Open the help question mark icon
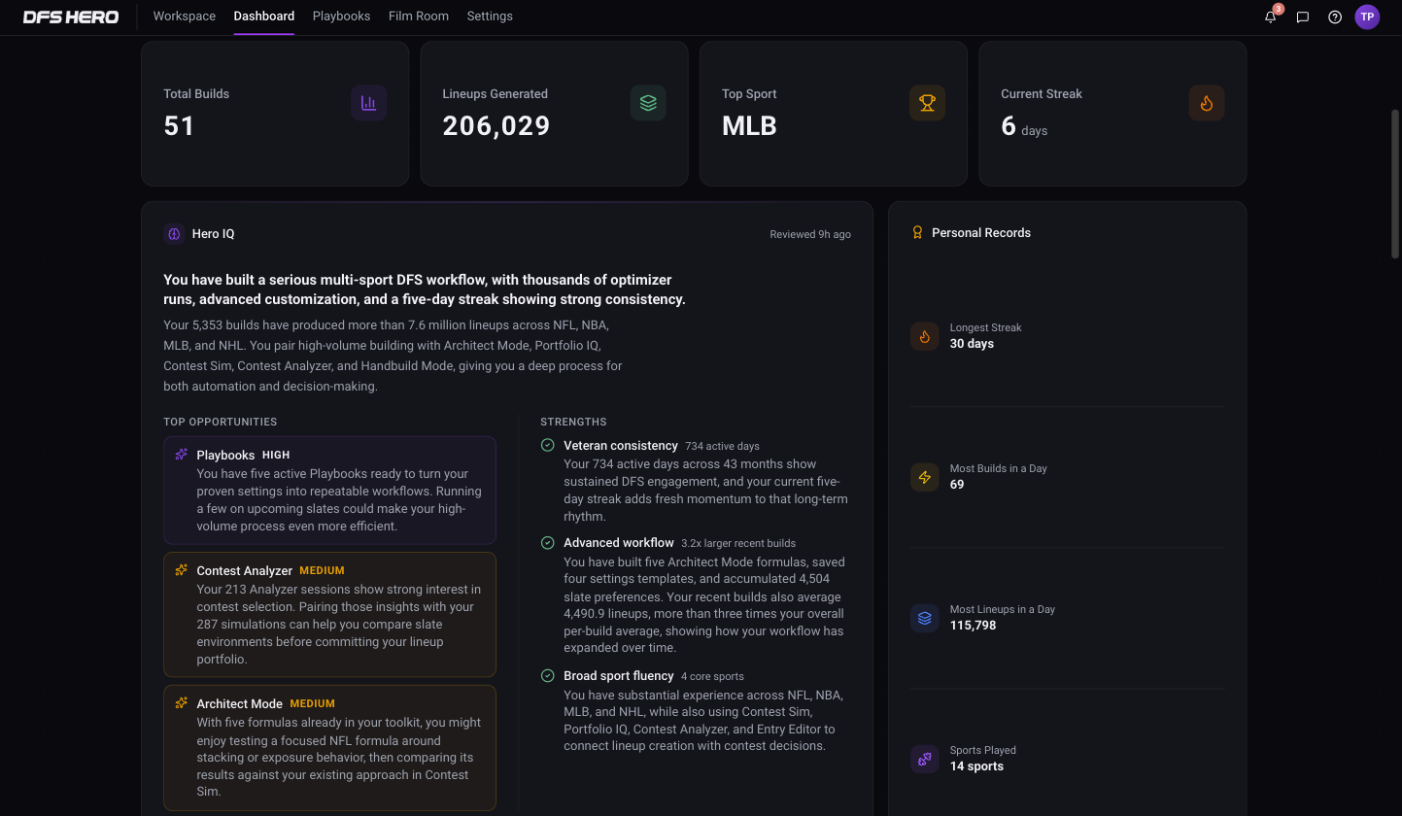Image resolution: width=1402 pixels, height=816 pixels. click(1335, 17)
